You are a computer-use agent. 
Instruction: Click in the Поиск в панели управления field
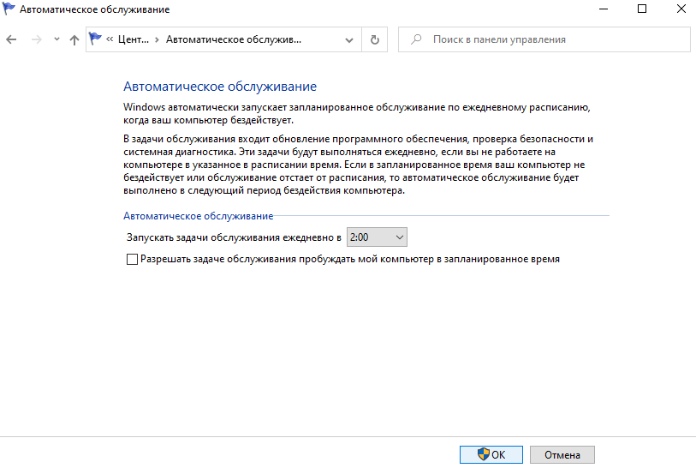point(548,39)
